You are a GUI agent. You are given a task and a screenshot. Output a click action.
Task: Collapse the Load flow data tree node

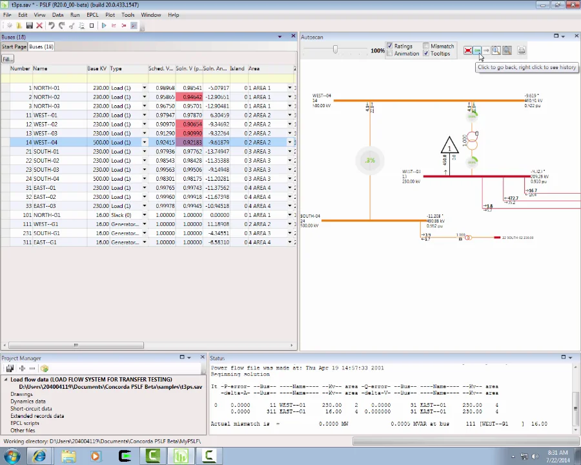point(6,380)
